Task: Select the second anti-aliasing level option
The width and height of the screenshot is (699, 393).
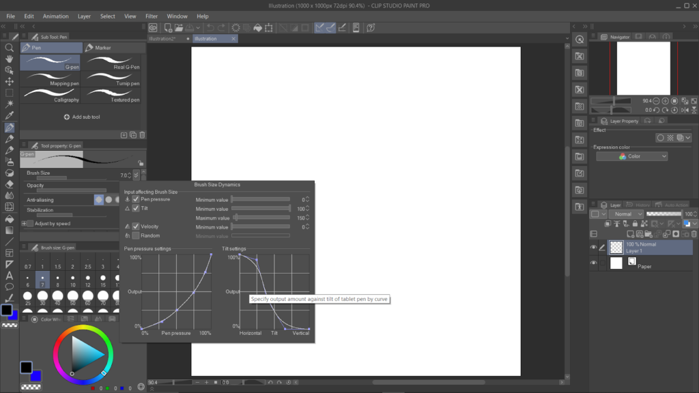Action: [109, 200]
